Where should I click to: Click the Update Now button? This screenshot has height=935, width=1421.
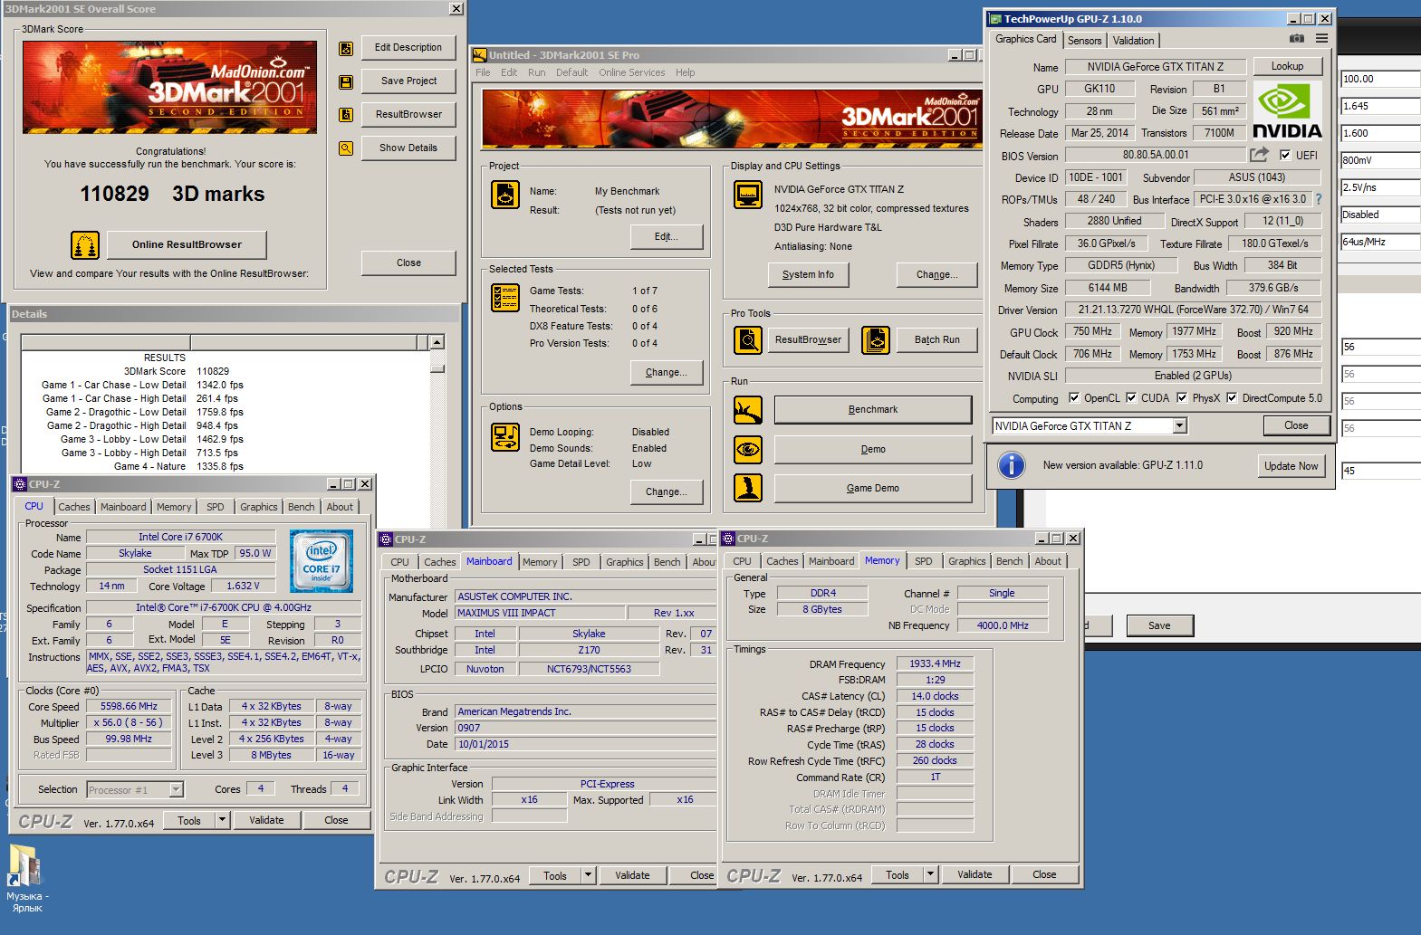pyautogui.click(x=1291, y=466)
